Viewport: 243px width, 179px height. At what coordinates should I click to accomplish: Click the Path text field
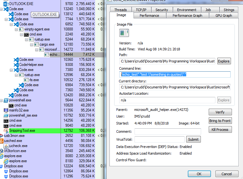pos(167,61)
